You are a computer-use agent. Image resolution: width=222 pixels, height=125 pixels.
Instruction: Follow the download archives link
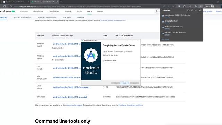pyautogui.click(x=74, y=105)
